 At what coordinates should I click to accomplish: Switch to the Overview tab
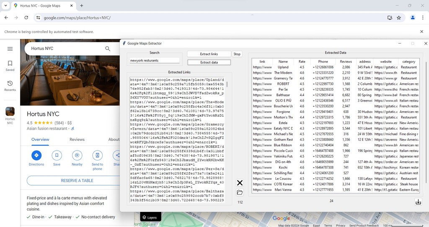40,139
